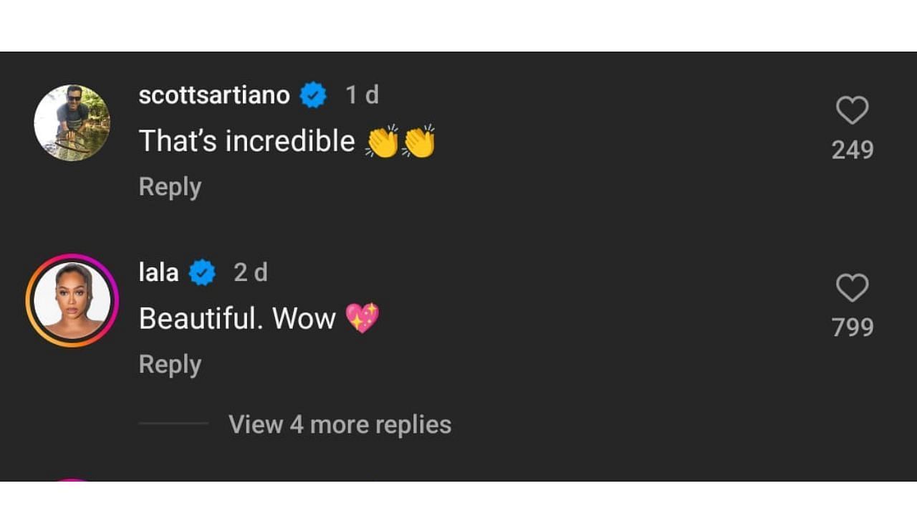The image size is (917, 516).
Task: Click the sparkling heart emoji in lala's comment
Action: [363, 317]
